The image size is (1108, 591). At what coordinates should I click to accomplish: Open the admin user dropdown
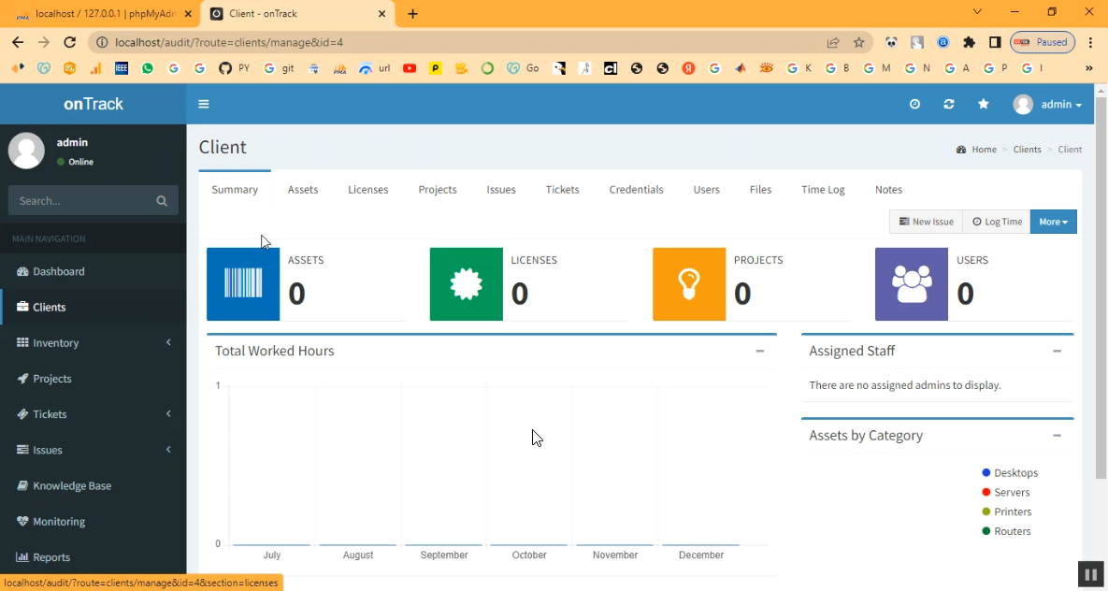point(1048,105)
